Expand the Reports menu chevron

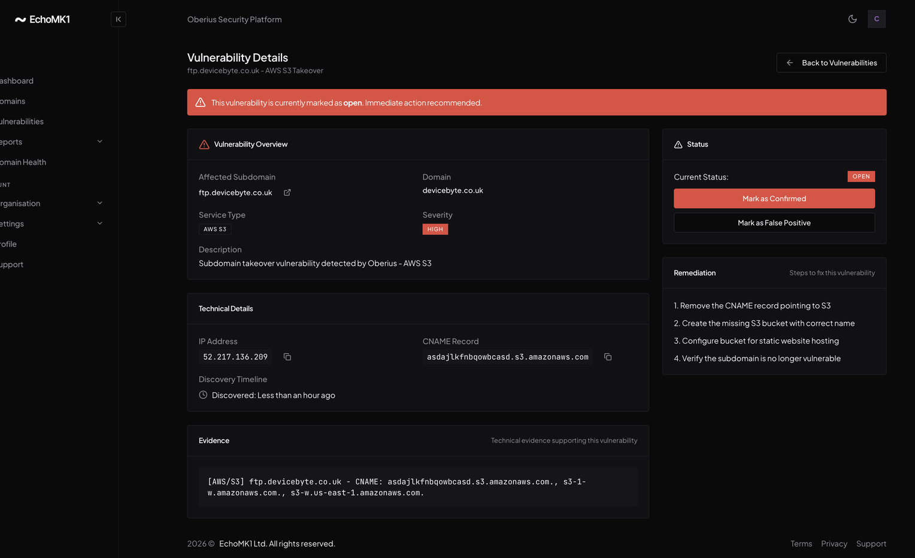100,142
